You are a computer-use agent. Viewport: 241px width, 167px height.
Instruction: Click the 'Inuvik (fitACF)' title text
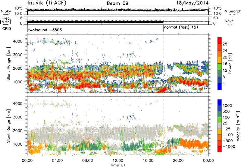[47, 3]
